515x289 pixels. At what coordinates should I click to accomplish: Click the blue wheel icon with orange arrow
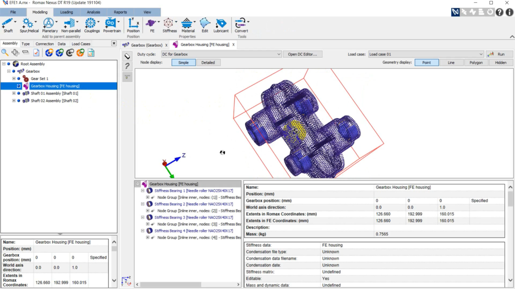tap(49, 53)
